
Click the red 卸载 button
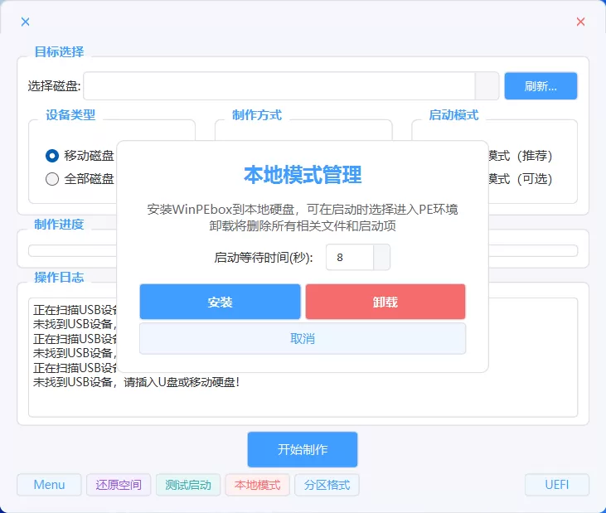click(385, 302)
